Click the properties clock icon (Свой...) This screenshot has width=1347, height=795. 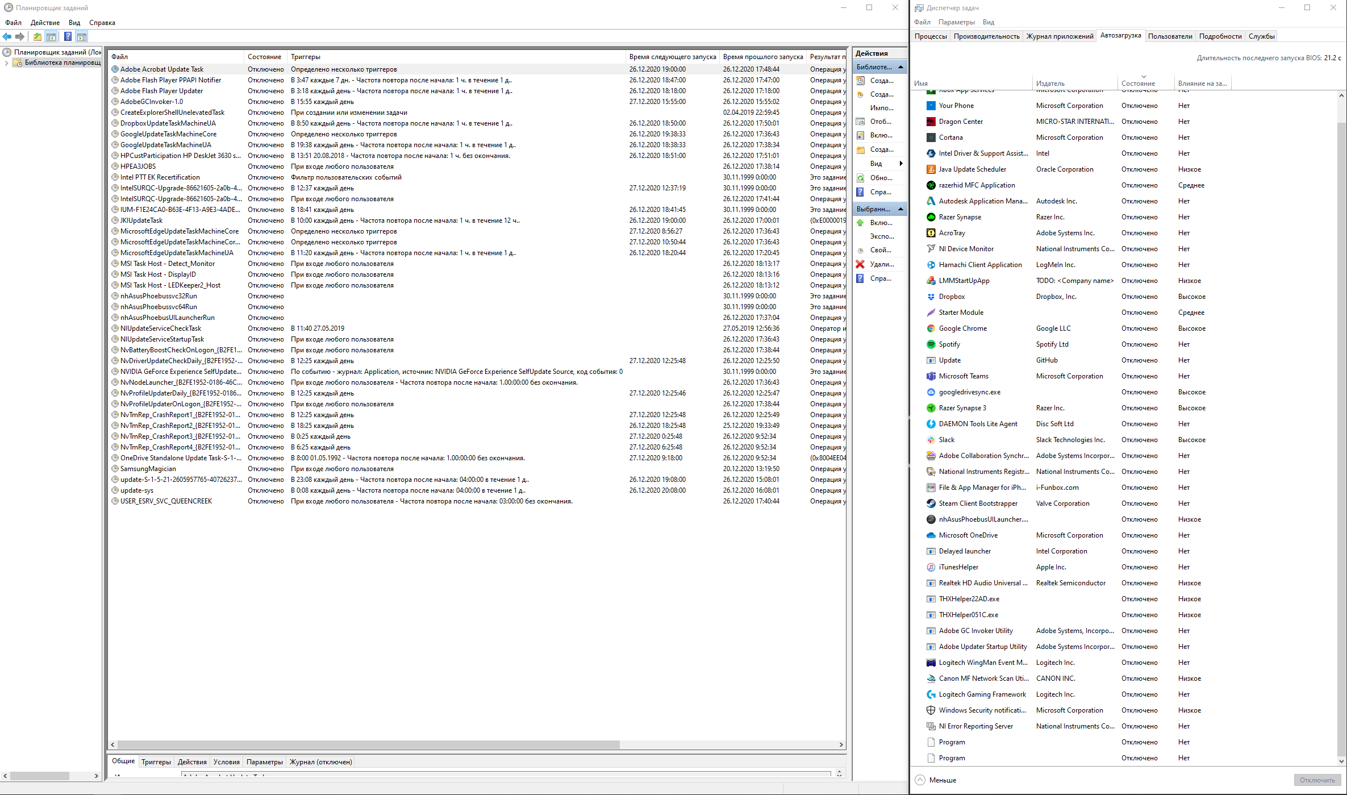[x=860, y=250]
